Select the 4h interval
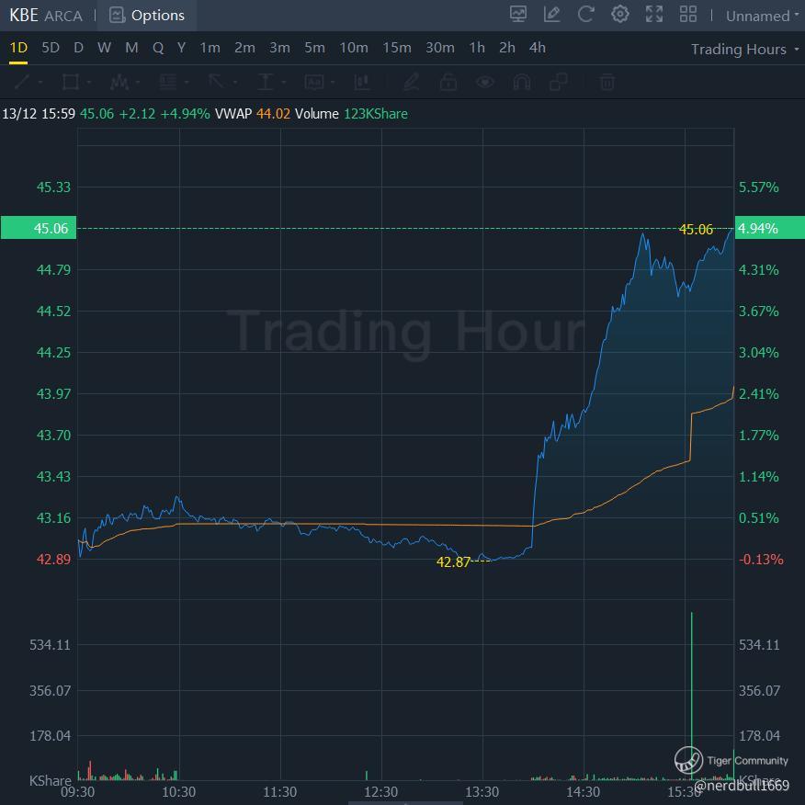This screenshot has height=805, width=805. (538, 48)
